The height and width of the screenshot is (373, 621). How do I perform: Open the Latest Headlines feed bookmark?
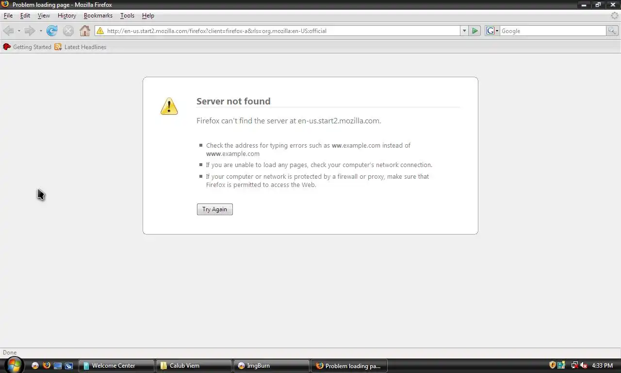tap(81, 47)
